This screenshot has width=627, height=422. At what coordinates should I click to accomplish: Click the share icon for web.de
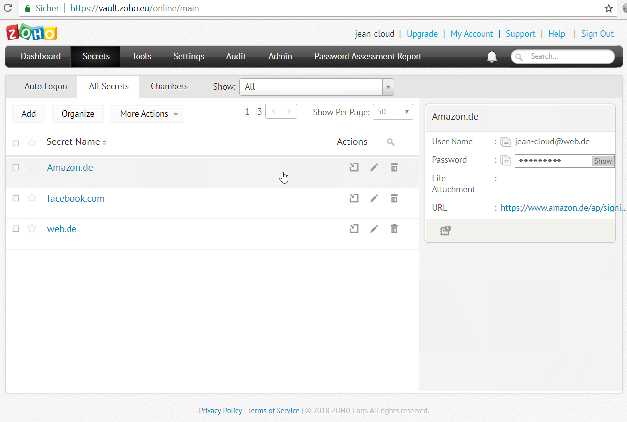354,229
